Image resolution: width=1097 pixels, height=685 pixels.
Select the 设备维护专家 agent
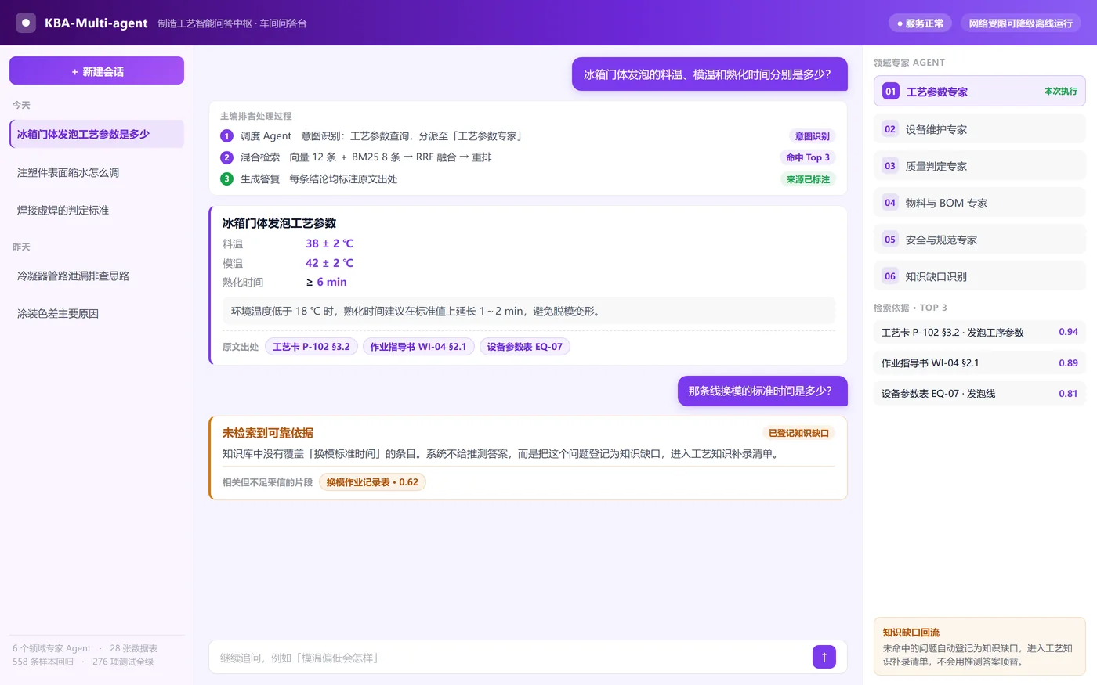click(x=979, y=129)
